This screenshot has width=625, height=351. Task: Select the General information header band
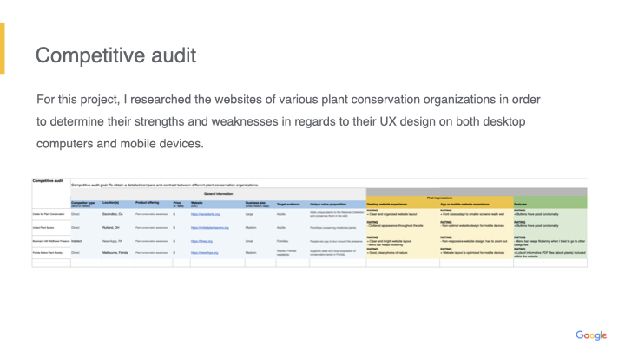[217, 195]
